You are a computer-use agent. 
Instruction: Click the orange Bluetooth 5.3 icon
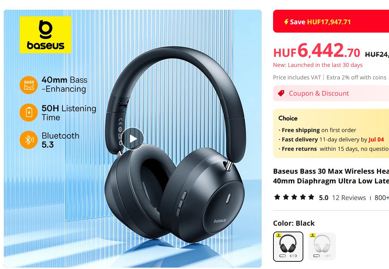[29, 140]
